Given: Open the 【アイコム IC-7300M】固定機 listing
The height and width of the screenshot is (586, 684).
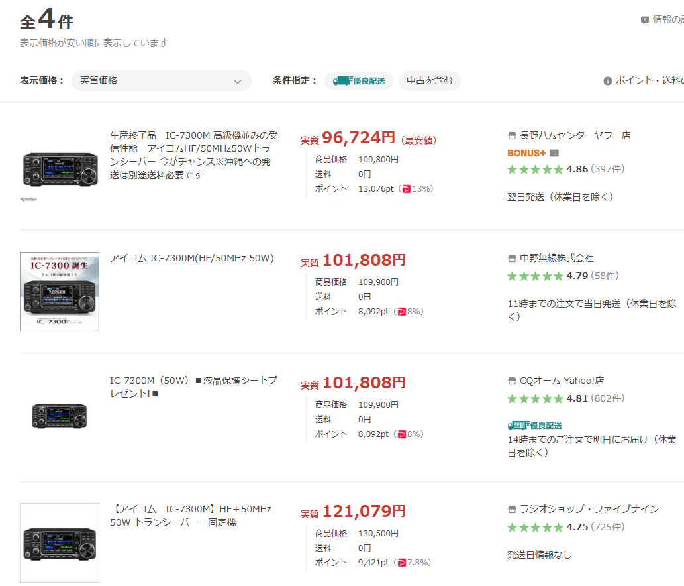Looking at the screenshot, I should point(191,516).
